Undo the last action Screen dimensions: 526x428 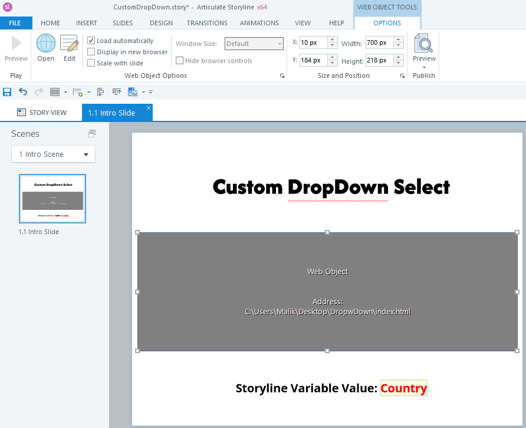click(x=23, y=92)
